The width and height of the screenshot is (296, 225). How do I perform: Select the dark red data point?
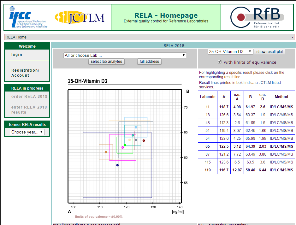click(144, 140)
